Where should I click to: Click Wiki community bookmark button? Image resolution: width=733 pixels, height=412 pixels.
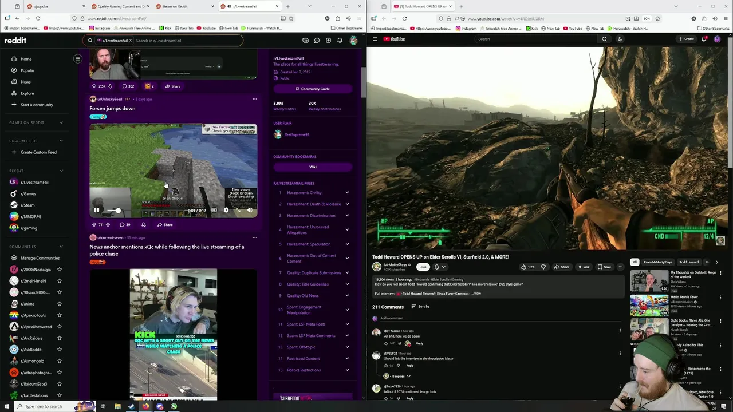pyautogui.click(x=313, y=167)
